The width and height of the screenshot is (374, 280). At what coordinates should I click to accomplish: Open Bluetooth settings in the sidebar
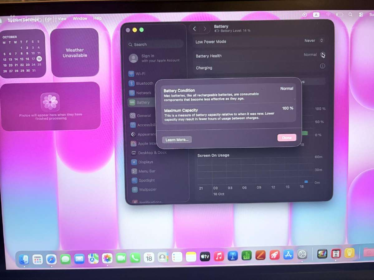(x=141, y=83)
